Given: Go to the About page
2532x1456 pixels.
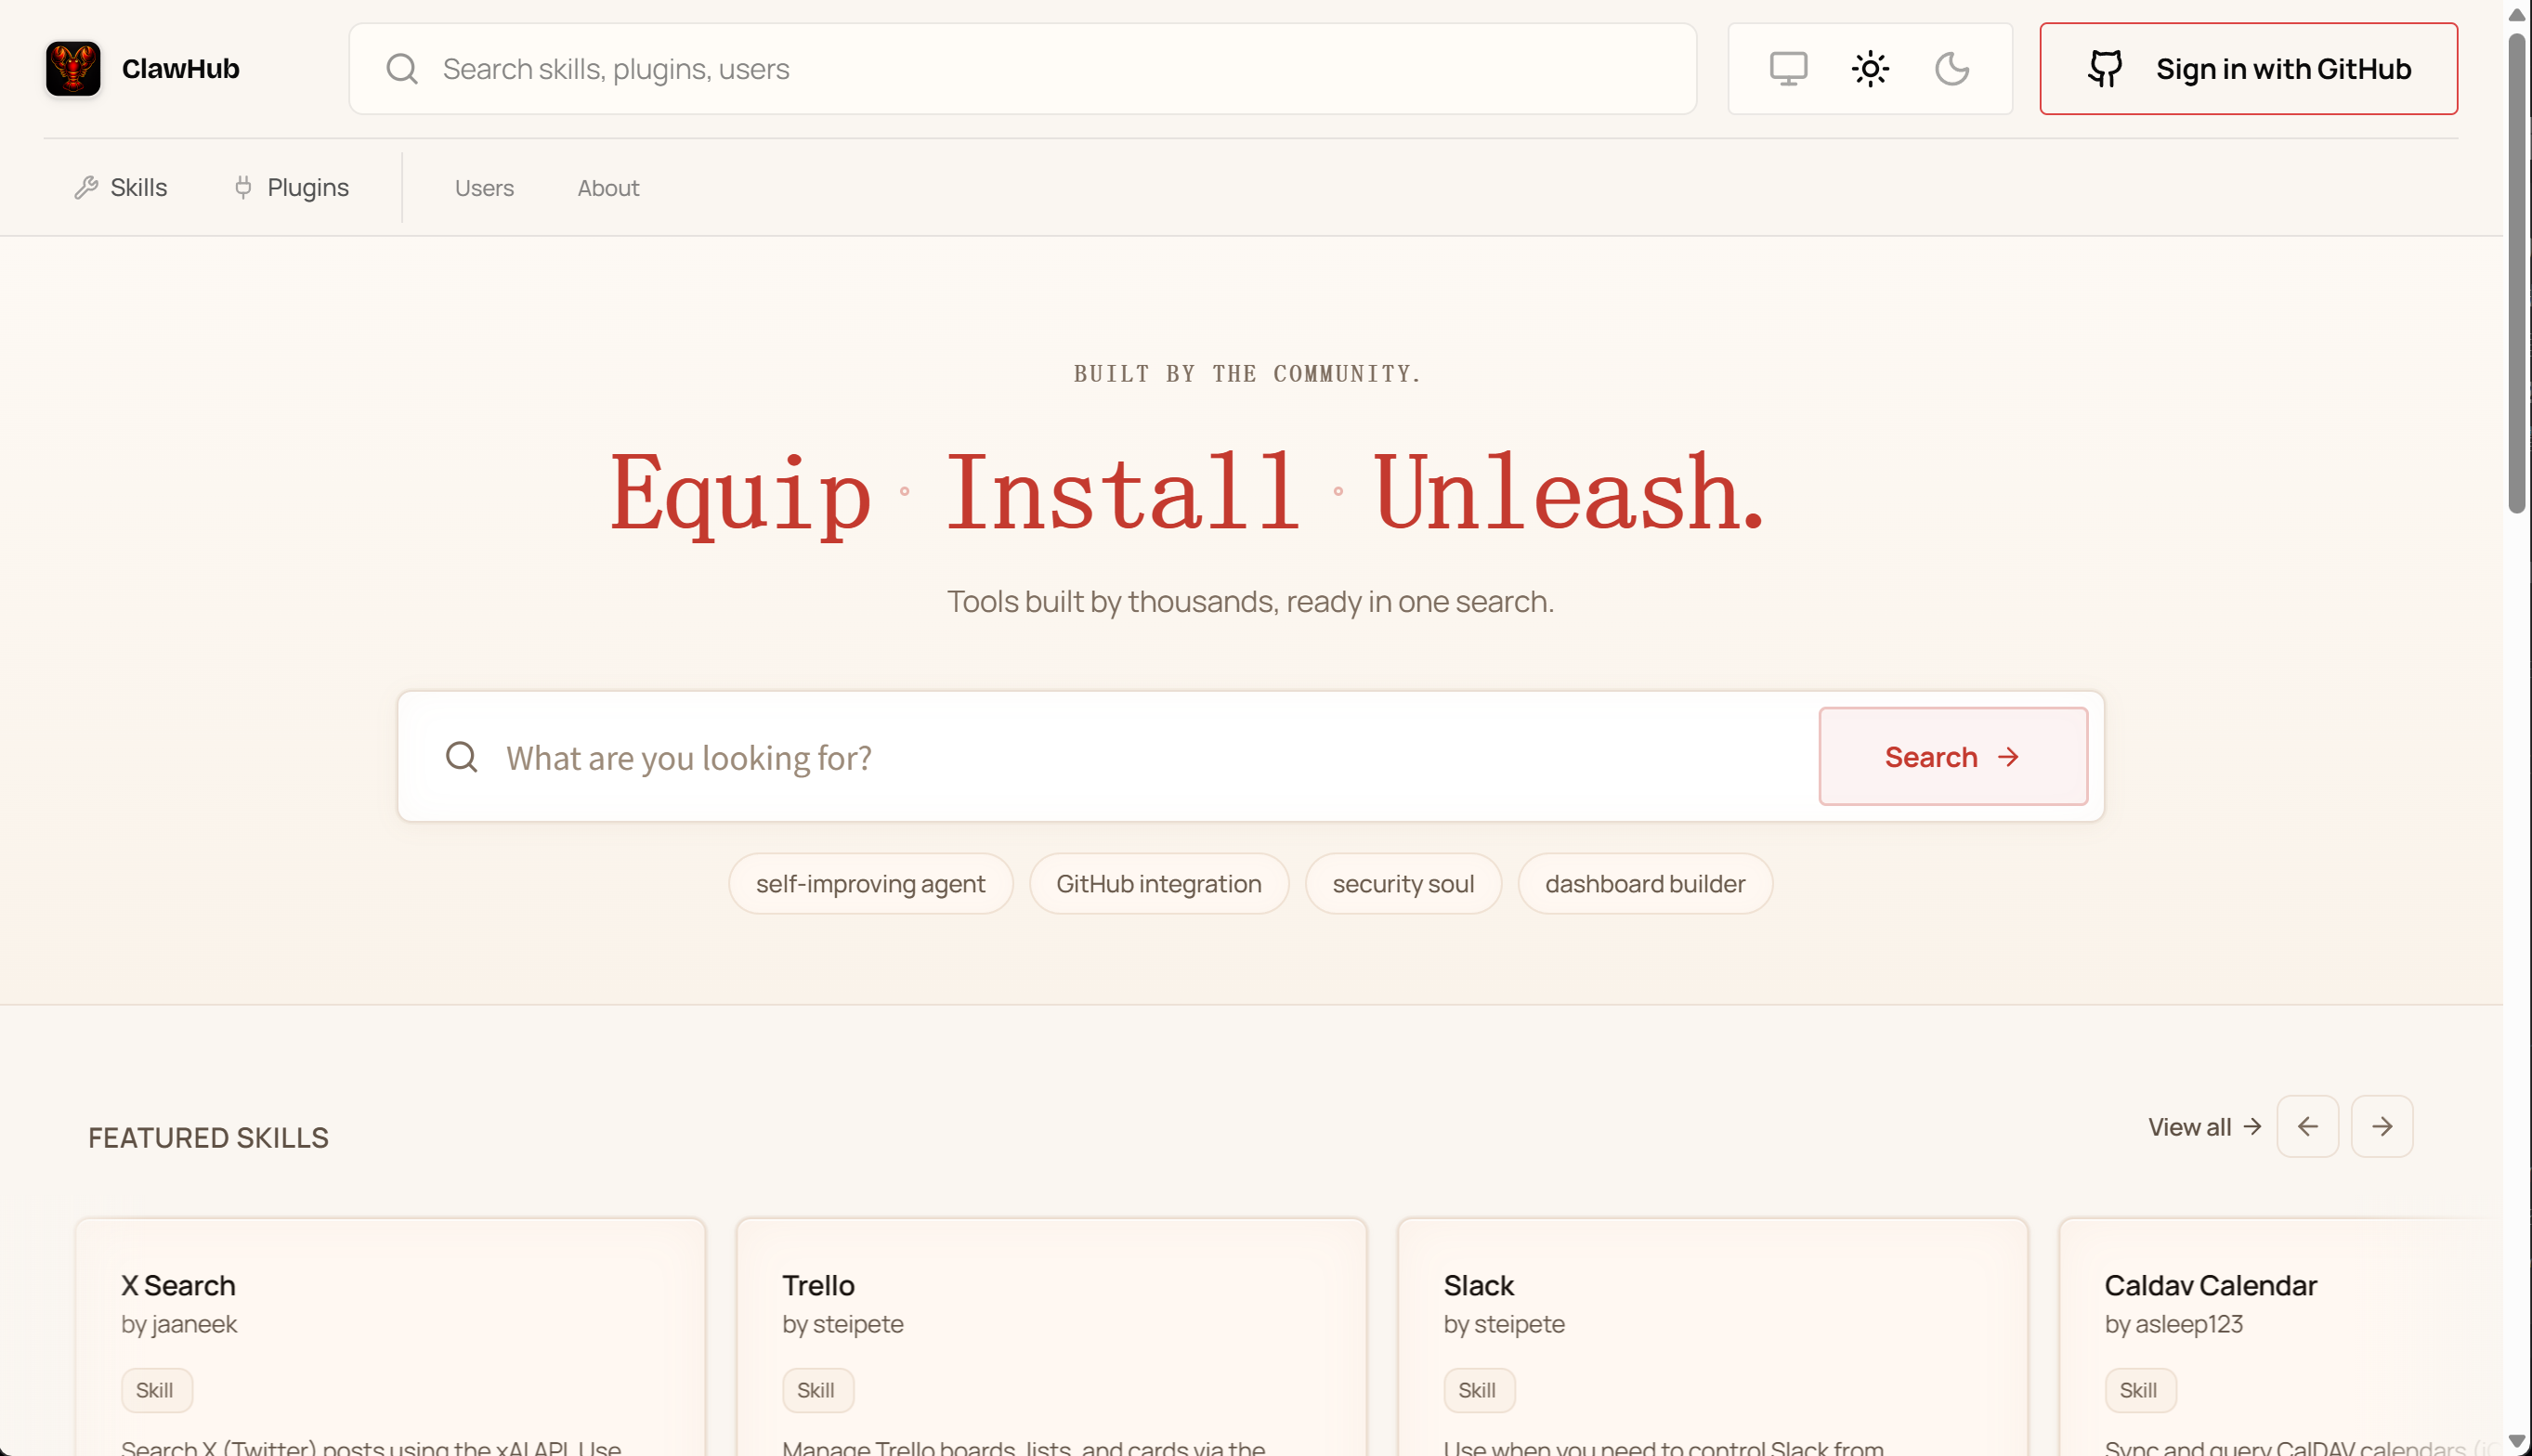Looking at the screenshot, I should pos(608,188).
